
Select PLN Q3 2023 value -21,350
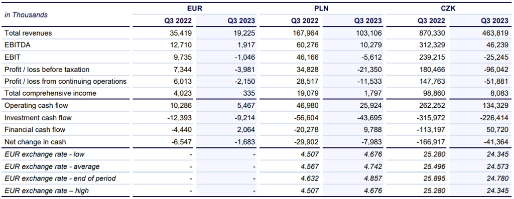(x=369, y=69)
